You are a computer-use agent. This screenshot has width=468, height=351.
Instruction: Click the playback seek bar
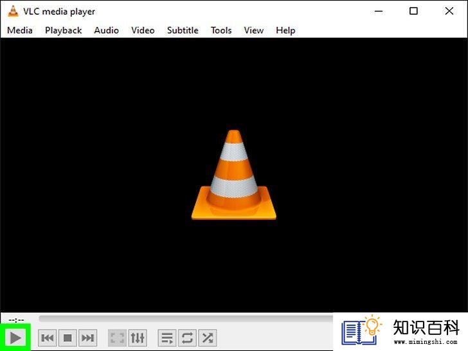[186, 319]
